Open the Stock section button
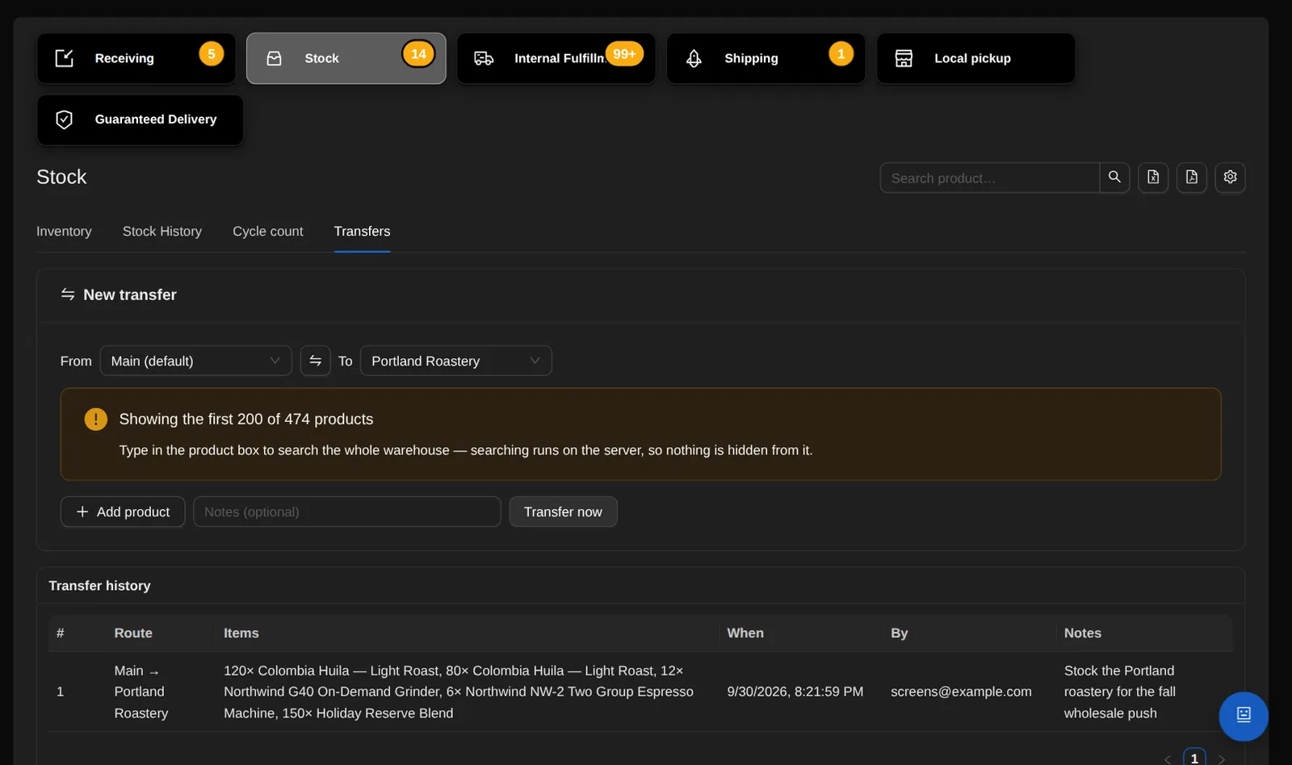1292x765 pixels. (346, 58)
